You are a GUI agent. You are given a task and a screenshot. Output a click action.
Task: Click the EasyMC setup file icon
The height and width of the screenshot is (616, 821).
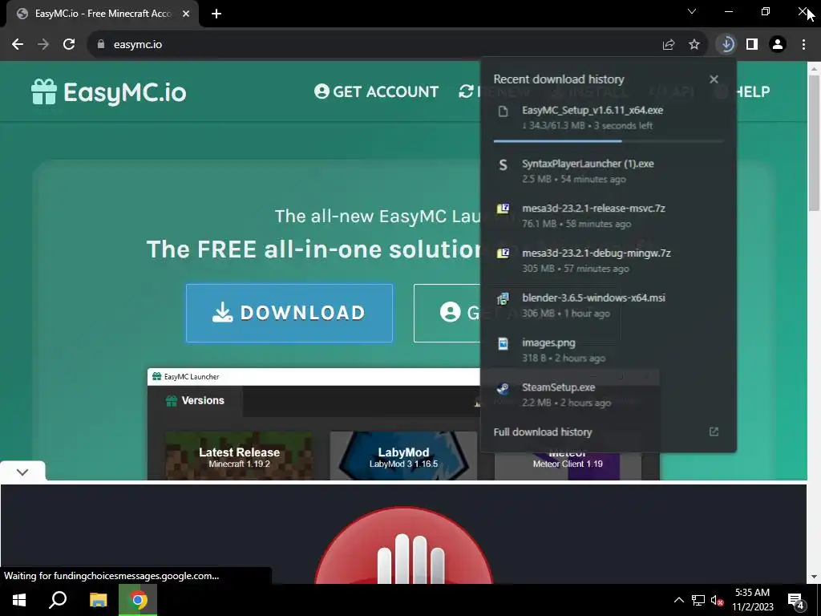click(x=504, y=111)
